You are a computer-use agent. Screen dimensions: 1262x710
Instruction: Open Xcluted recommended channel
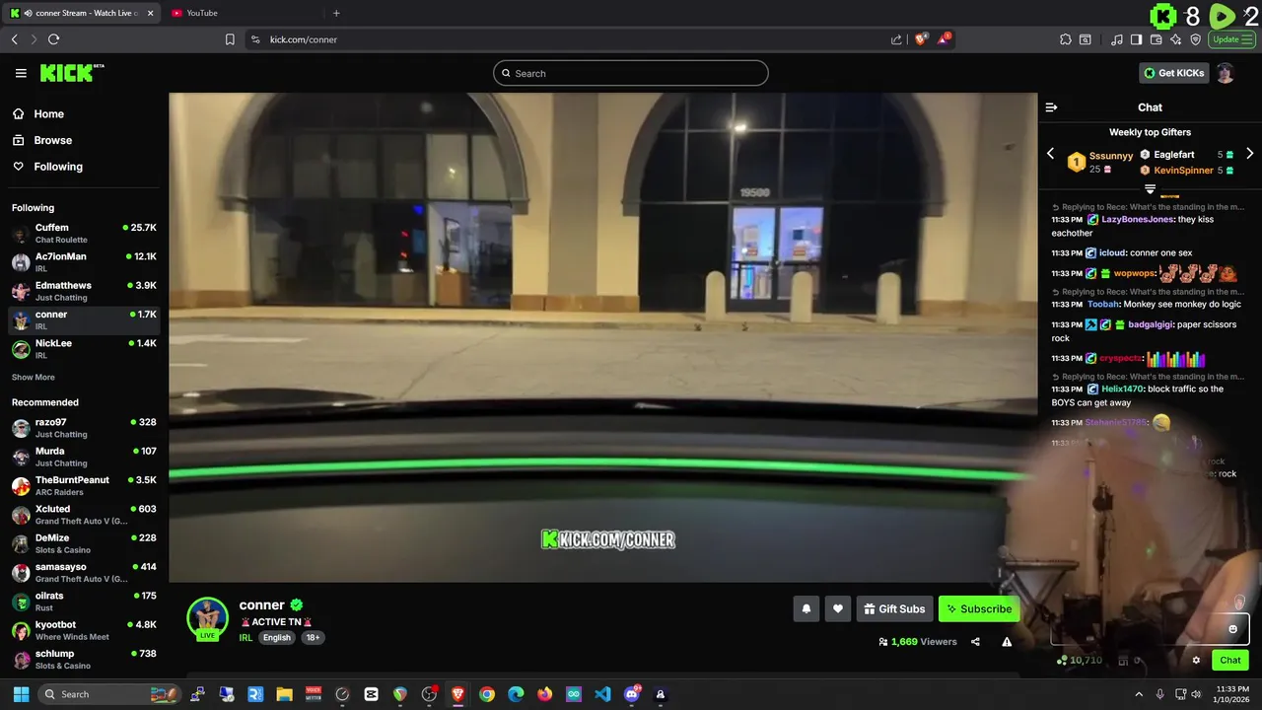pos(84,515)
